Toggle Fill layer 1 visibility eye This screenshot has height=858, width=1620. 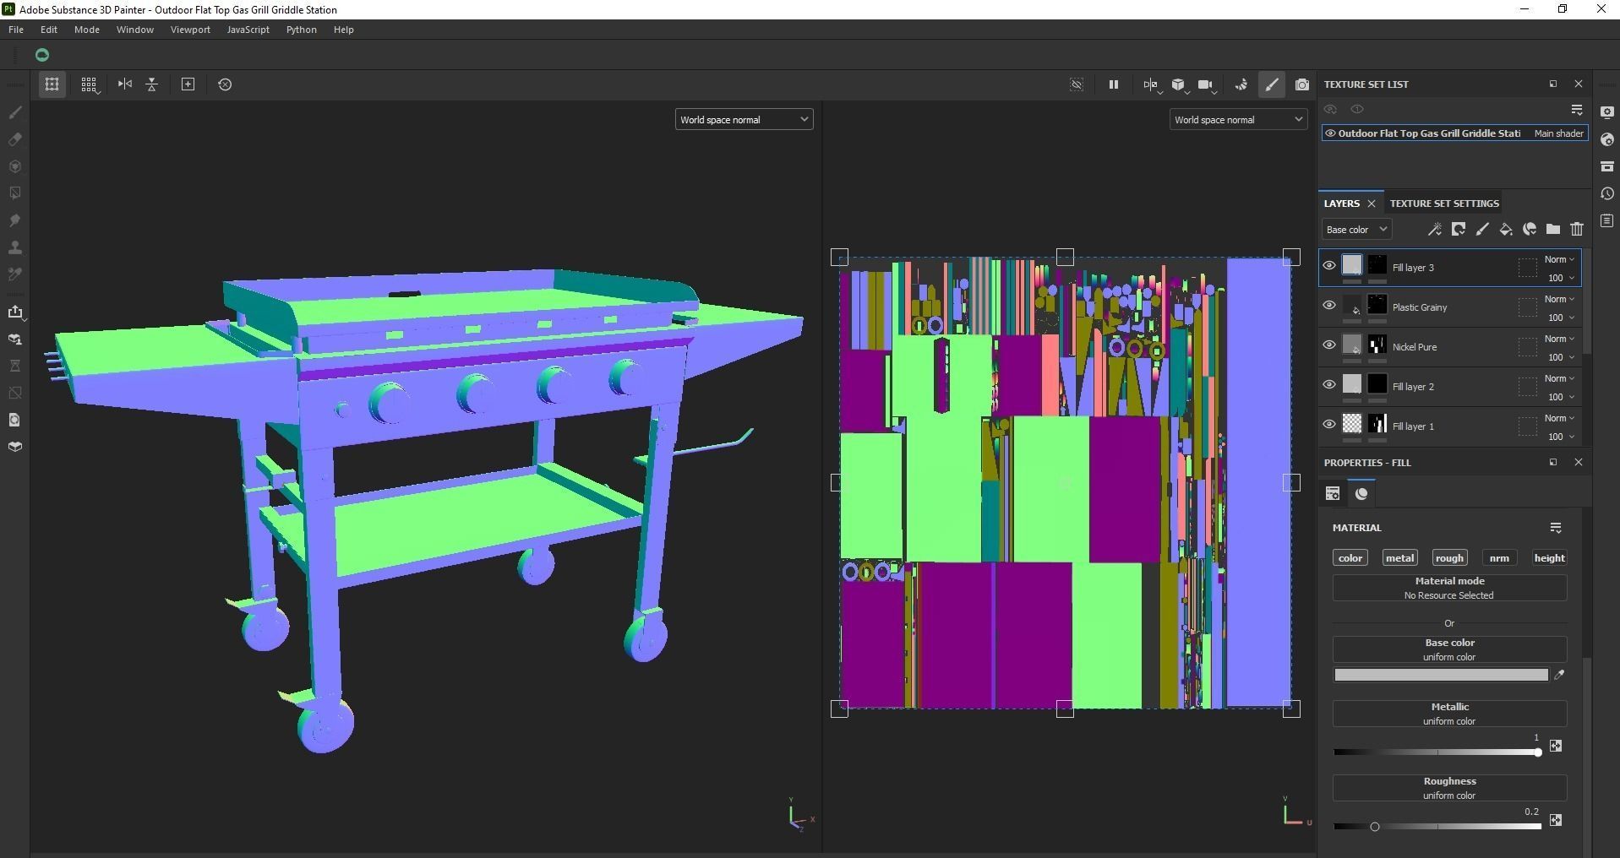click(x=1329, y=425)
